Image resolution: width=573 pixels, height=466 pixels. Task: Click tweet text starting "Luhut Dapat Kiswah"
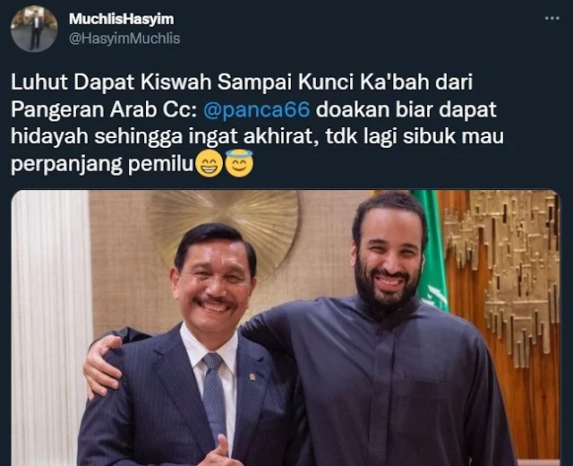click(x=257, y=123)
